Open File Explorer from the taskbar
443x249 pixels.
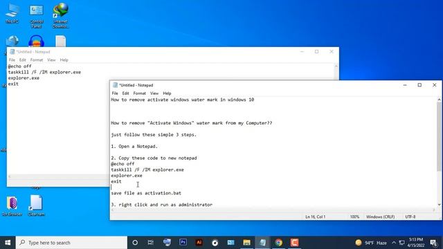(246, 243)
